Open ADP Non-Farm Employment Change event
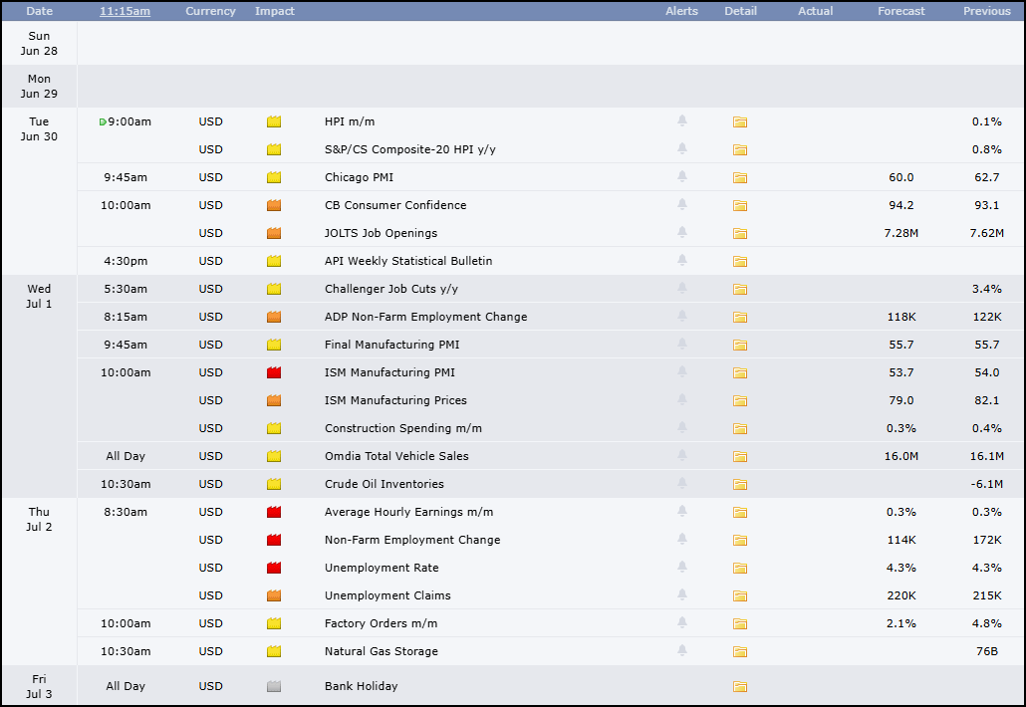 pyautogui.click(x=426, y=317)
